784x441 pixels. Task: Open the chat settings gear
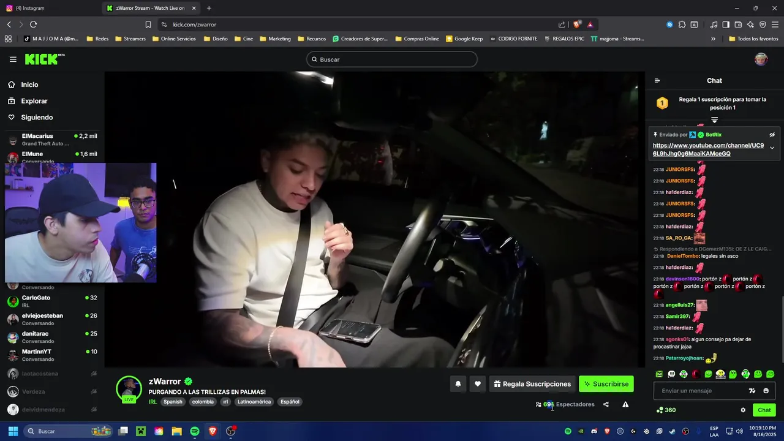[x=743, y=410]
